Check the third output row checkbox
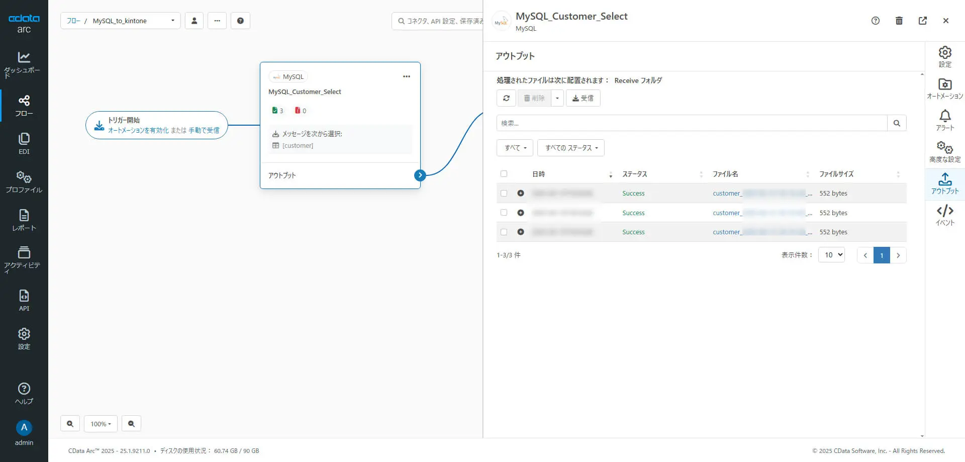The height and width of the screenshot is (462, 965). coord(504,232)
